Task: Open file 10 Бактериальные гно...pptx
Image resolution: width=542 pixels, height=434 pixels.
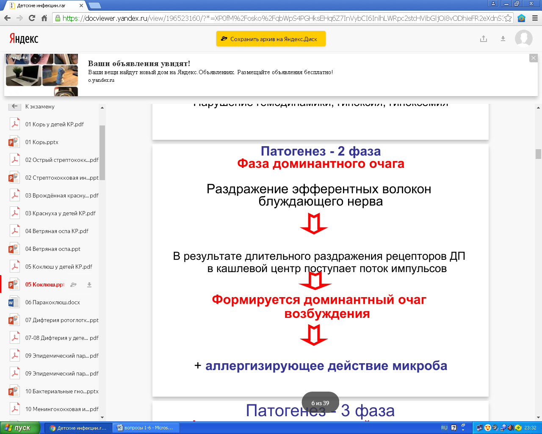Action: (62, 391)
